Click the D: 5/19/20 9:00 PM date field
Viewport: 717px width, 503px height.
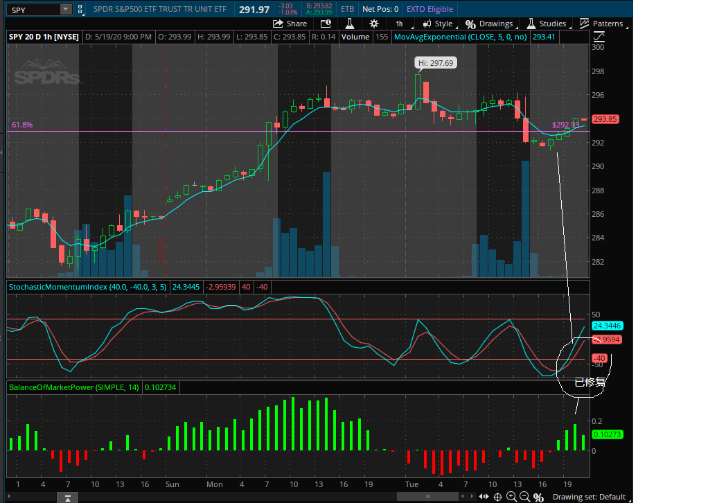(118, 37)
